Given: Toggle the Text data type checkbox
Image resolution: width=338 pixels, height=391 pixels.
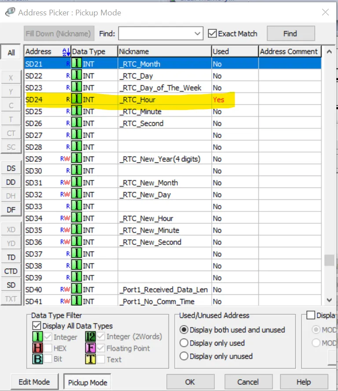Looking at the screenshot, I should point(101,359).
